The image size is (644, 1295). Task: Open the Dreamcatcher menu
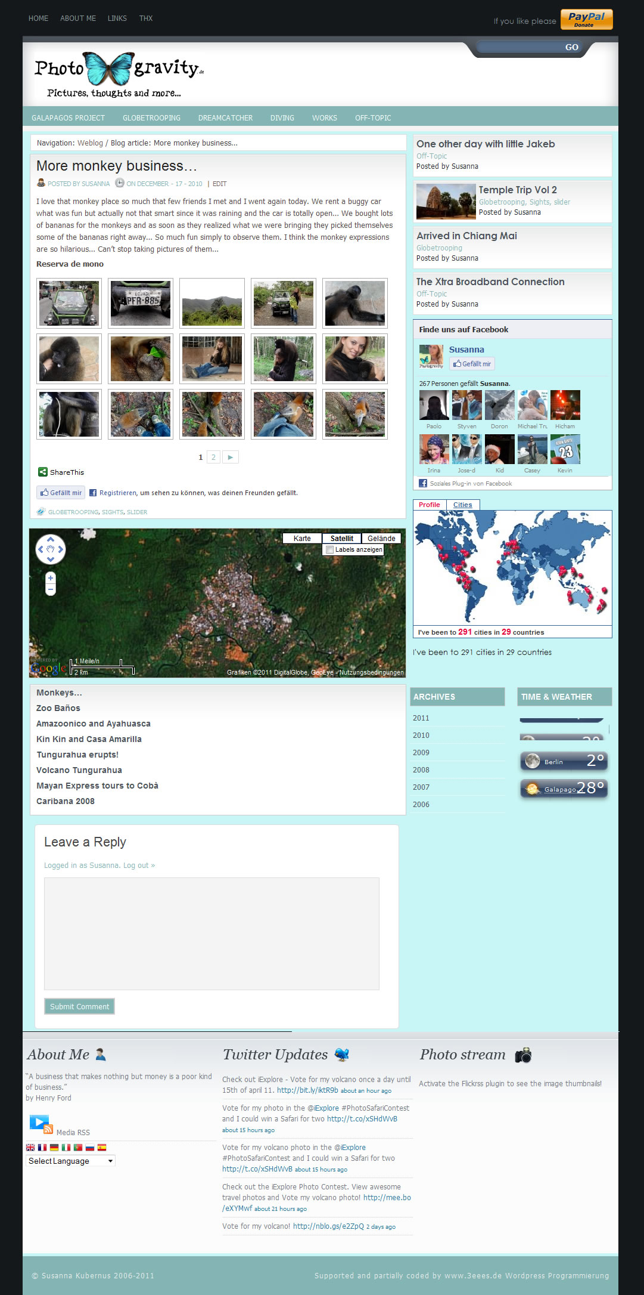225,118
